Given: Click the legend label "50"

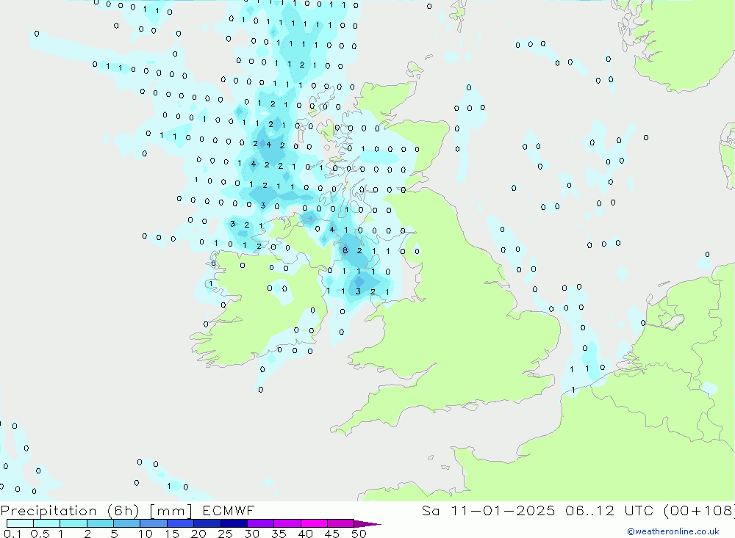Looking at the screenshot, I should [x=359, y=534].
